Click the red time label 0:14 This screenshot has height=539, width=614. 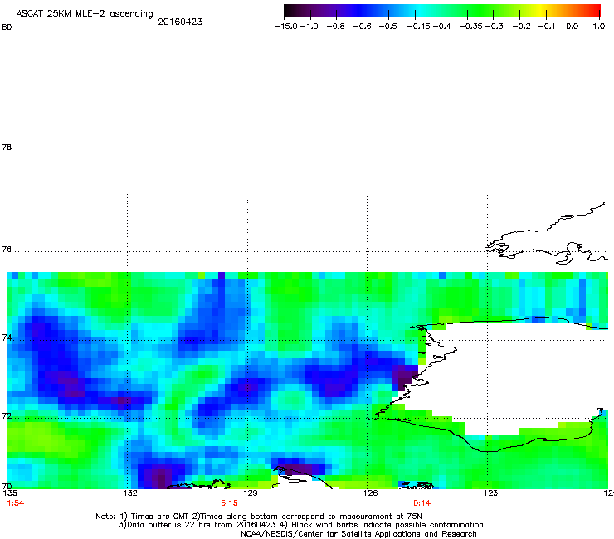tap(422, 503)
